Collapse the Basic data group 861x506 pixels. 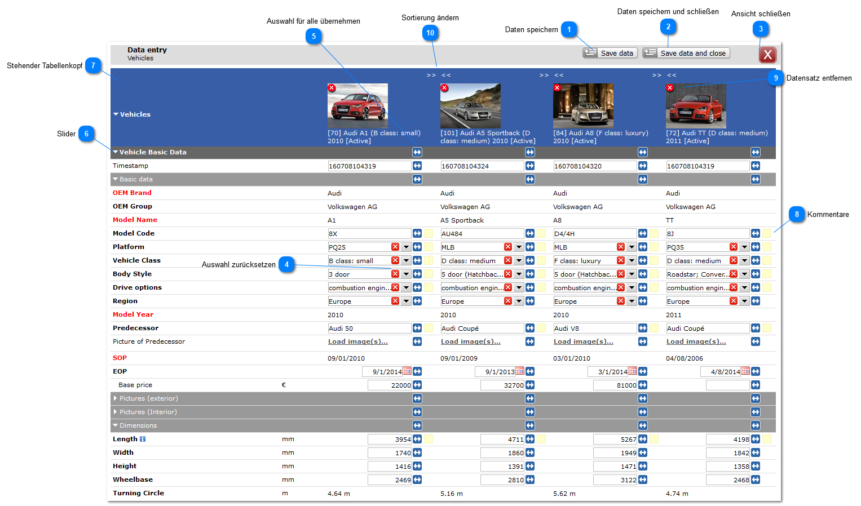116,179
